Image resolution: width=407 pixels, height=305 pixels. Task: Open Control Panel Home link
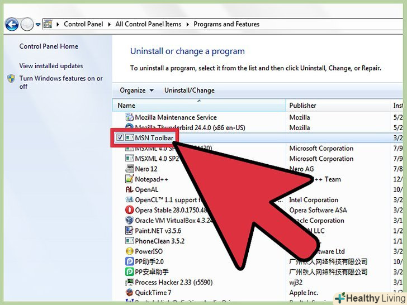click(x=49, y=46)
